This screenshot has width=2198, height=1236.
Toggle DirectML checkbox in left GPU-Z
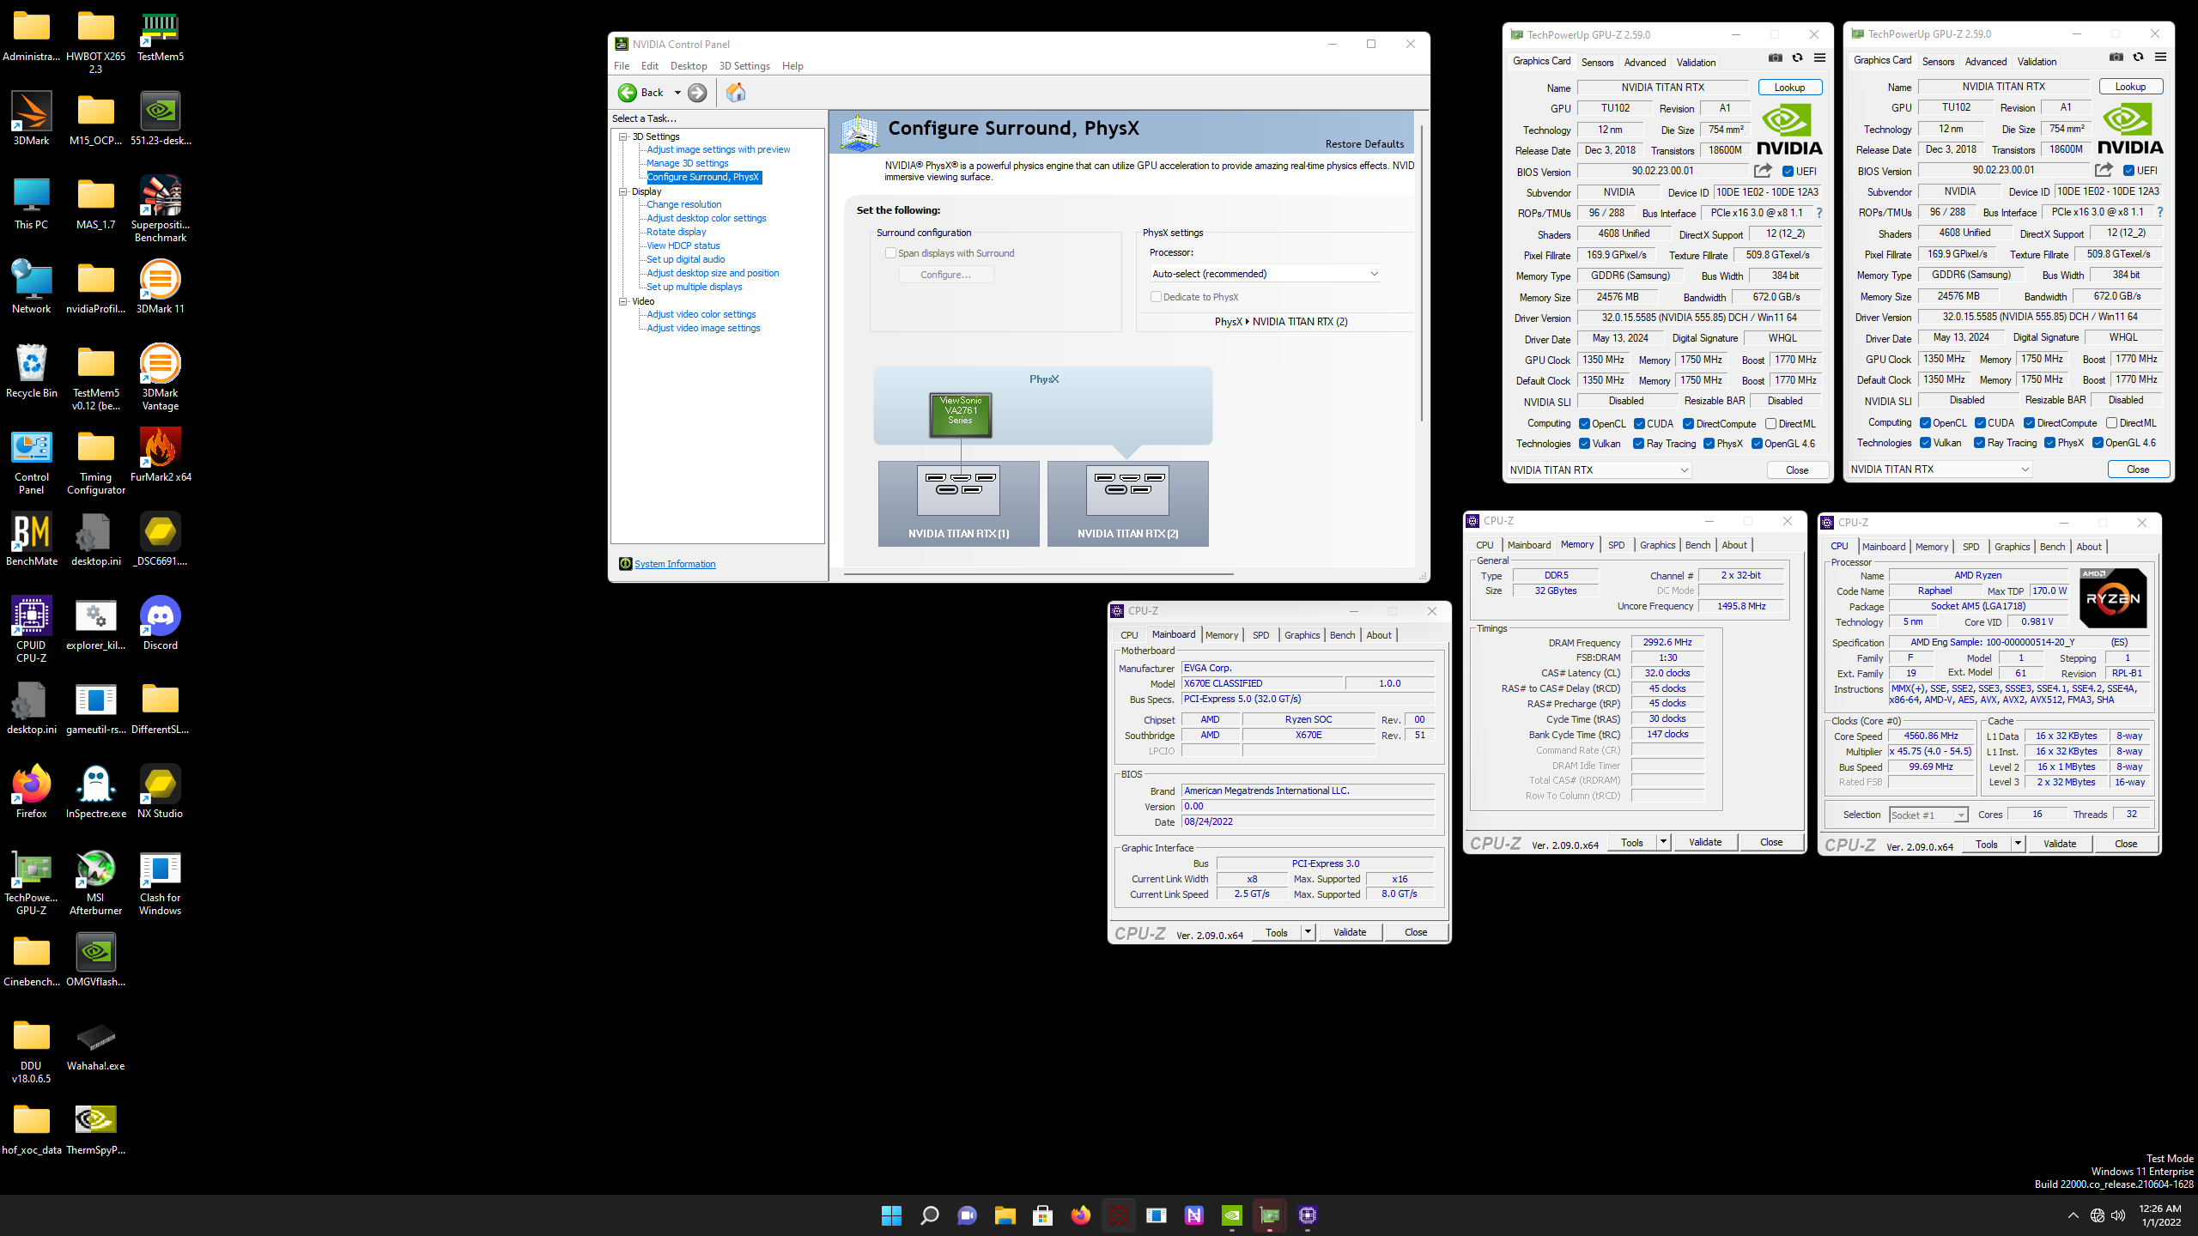pos(1770,424)
